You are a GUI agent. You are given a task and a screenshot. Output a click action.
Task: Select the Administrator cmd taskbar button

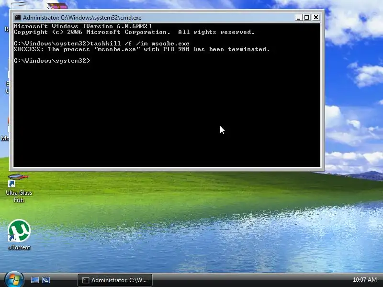tap(115, 280)
